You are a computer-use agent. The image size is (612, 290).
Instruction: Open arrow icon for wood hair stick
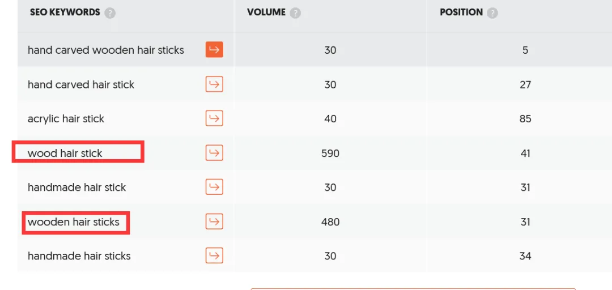click(214, 153)
